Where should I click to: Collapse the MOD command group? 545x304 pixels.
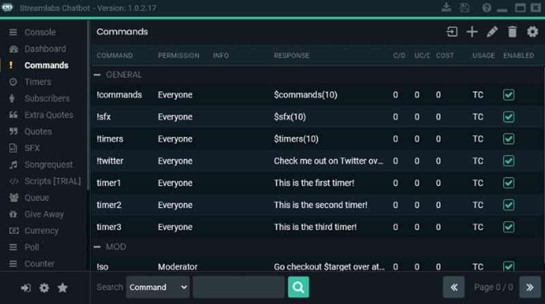(x=97, y=247)
